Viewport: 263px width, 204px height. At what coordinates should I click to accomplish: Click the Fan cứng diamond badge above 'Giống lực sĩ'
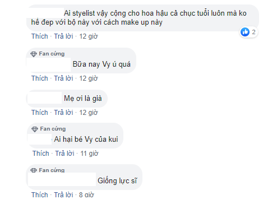34,170
